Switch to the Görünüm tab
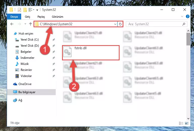This screenshot has width=194, height=131. coord(58,17)
